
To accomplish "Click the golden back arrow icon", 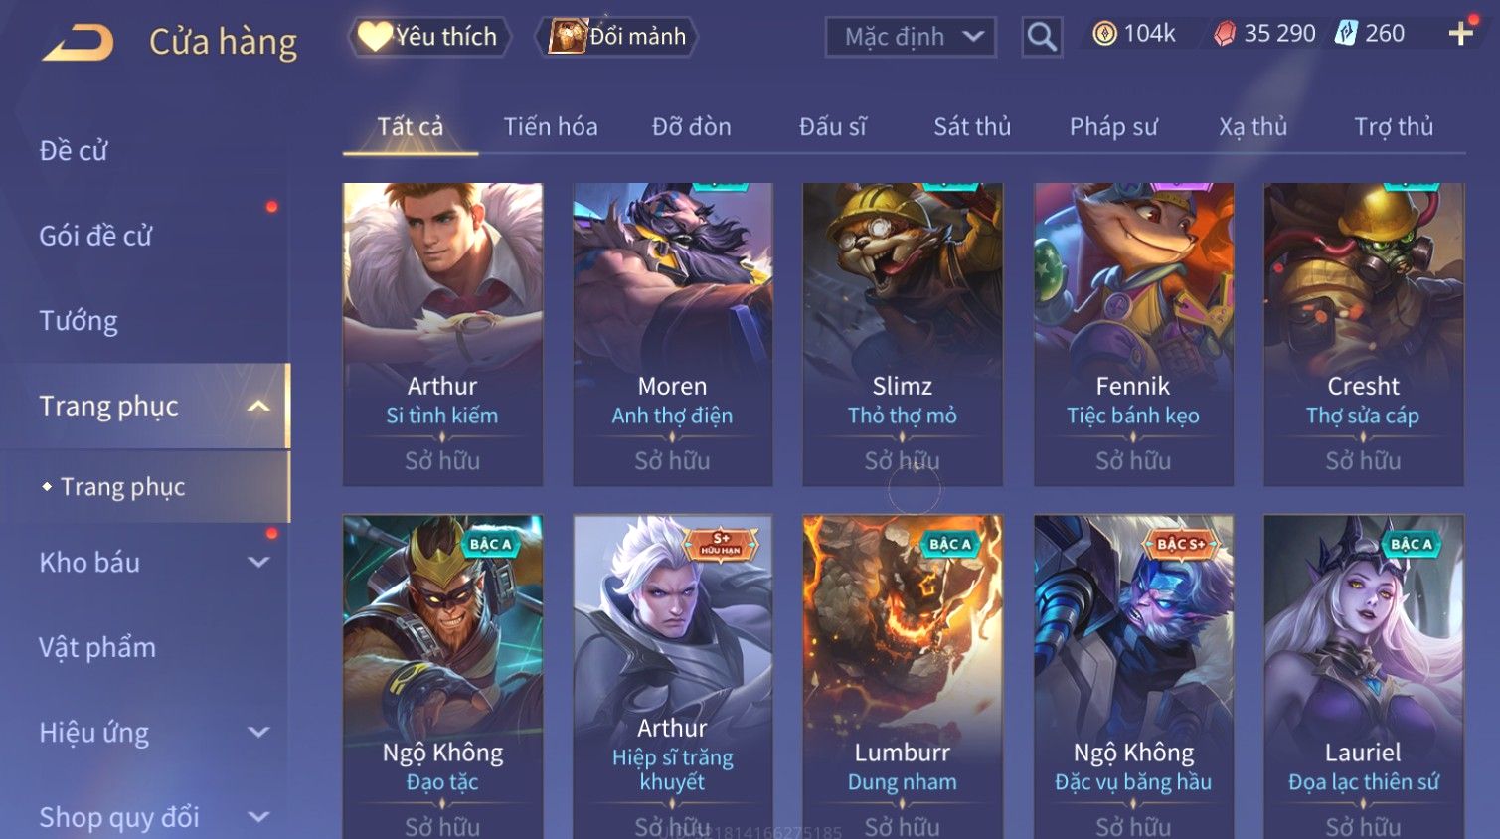I will pyautogui.click(x=79, y=42).
